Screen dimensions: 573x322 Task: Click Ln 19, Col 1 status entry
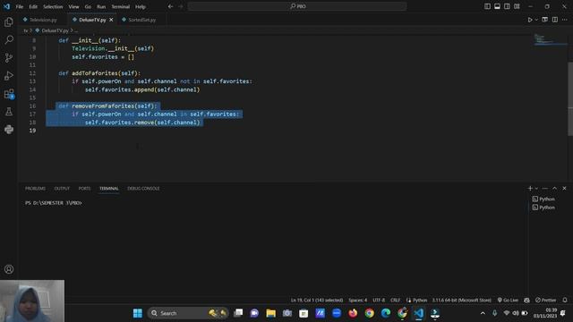point(316,301)
